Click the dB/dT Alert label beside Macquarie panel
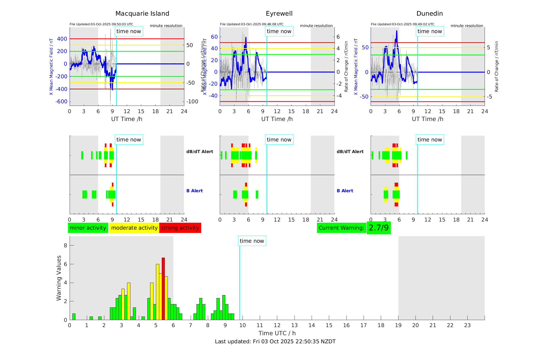Screen dimensions: 536x363 tap(200, 152)
